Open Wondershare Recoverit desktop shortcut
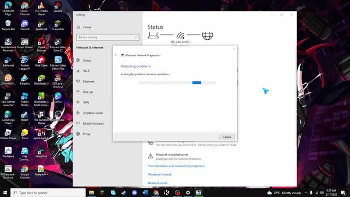 pyautogui.click(x=8, y=45)
